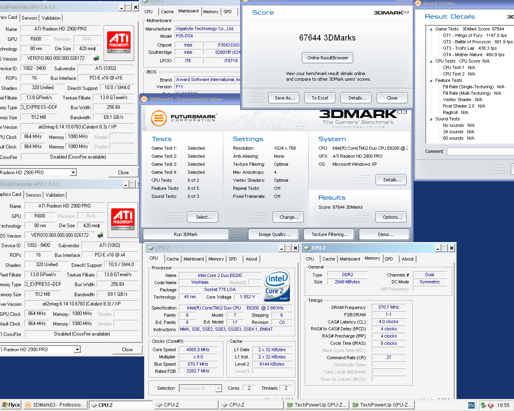Open the EN language indicator in taskbar

(x=471, y=405)
